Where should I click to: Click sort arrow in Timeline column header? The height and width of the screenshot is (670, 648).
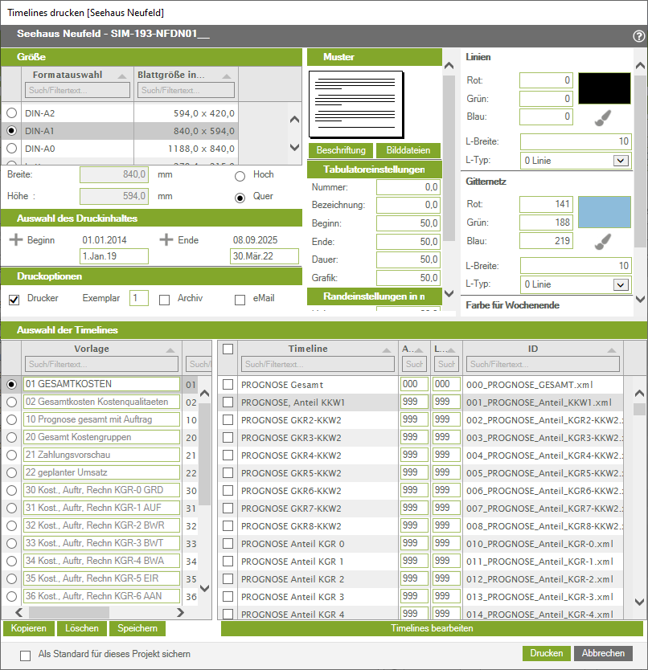388,349
